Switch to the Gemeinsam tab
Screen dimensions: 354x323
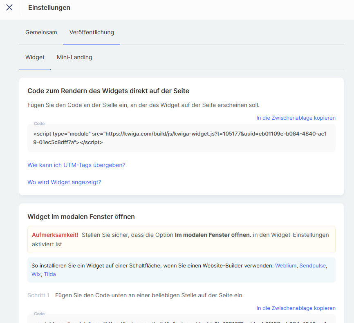(x=41, y=32)
